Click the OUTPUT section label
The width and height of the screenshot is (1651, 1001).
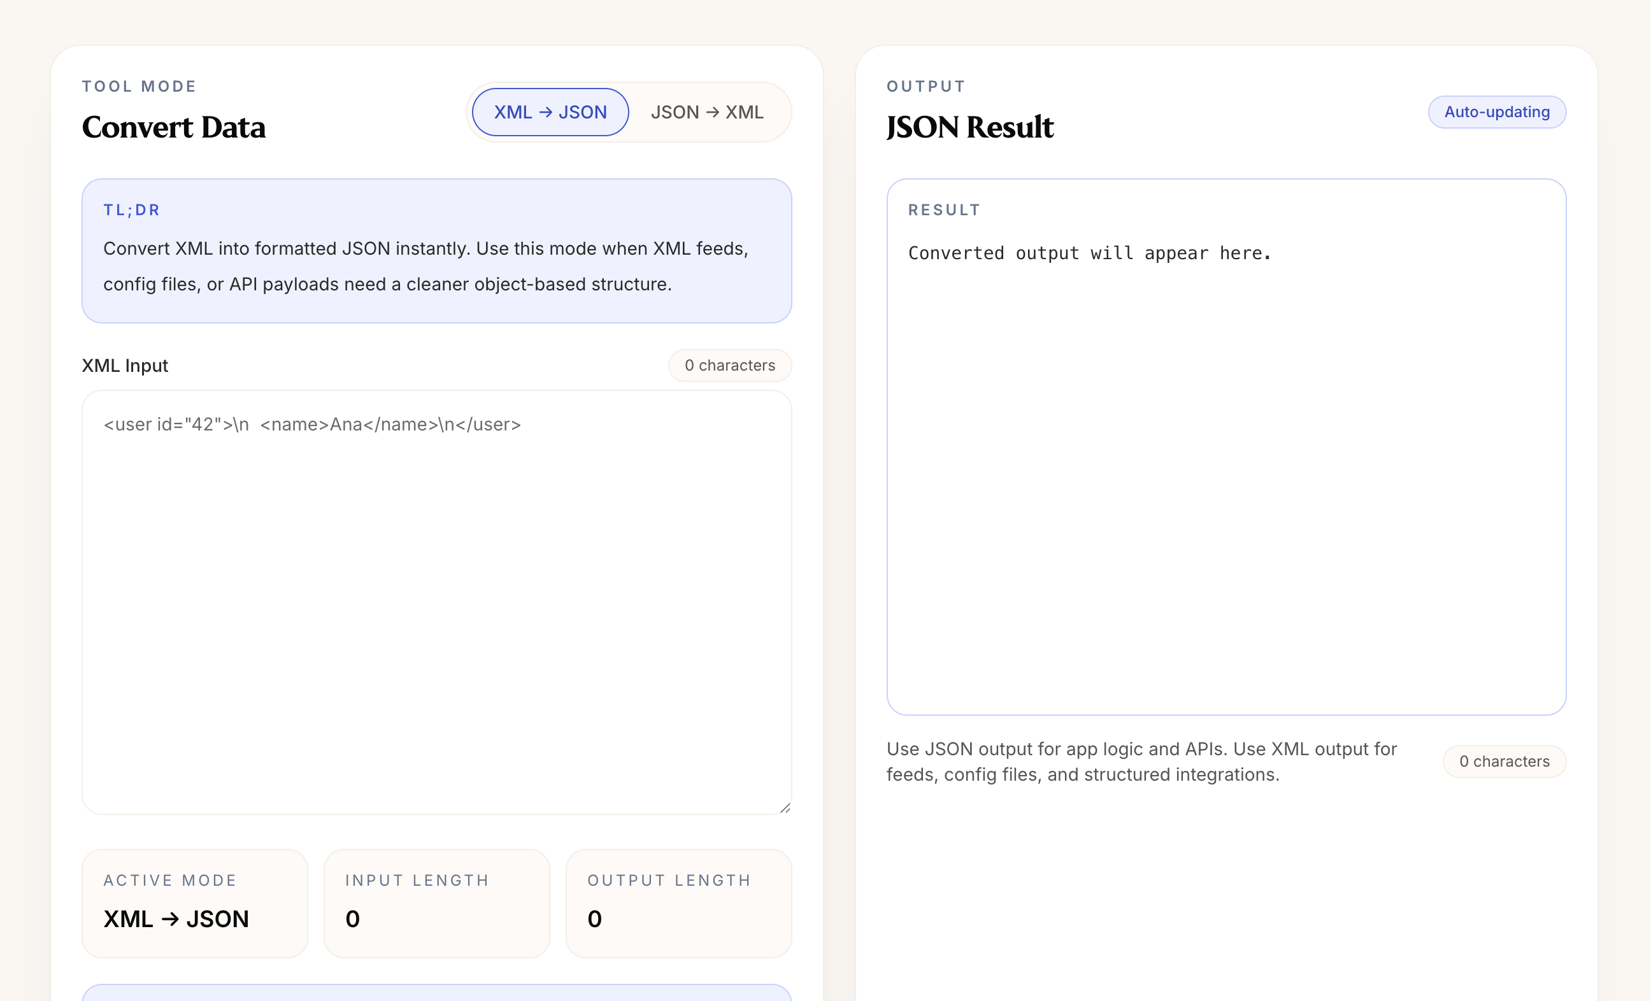pos(926,86)
